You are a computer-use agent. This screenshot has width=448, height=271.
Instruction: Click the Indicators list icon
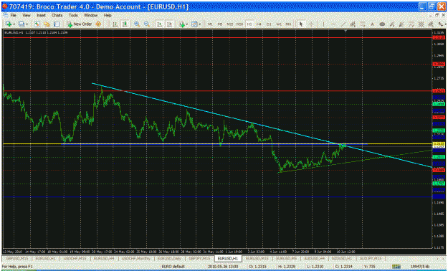(182, 24)
